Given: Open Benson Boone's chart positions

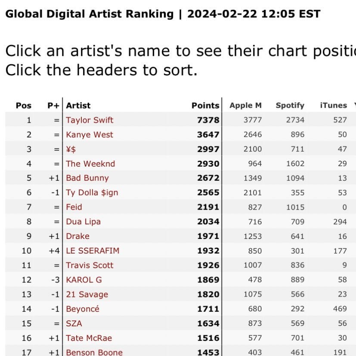Looking at the screenshot, I should pyautogui.click(x=94, y=352).
